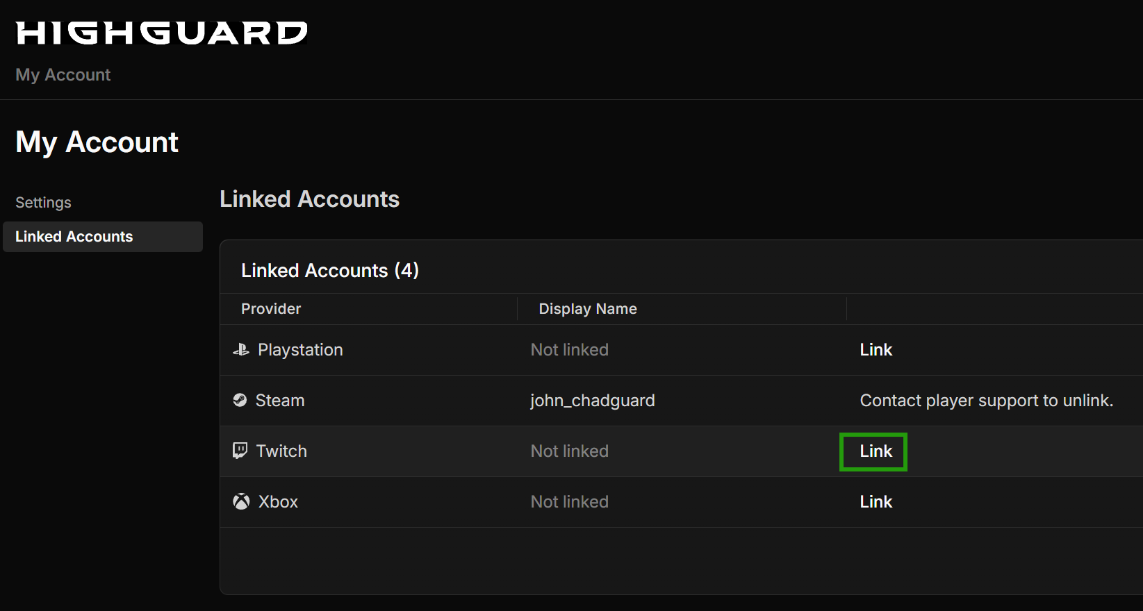Click the Twitch provider name
Viewport: 1143px width, 611px height.
coord(281,451)
